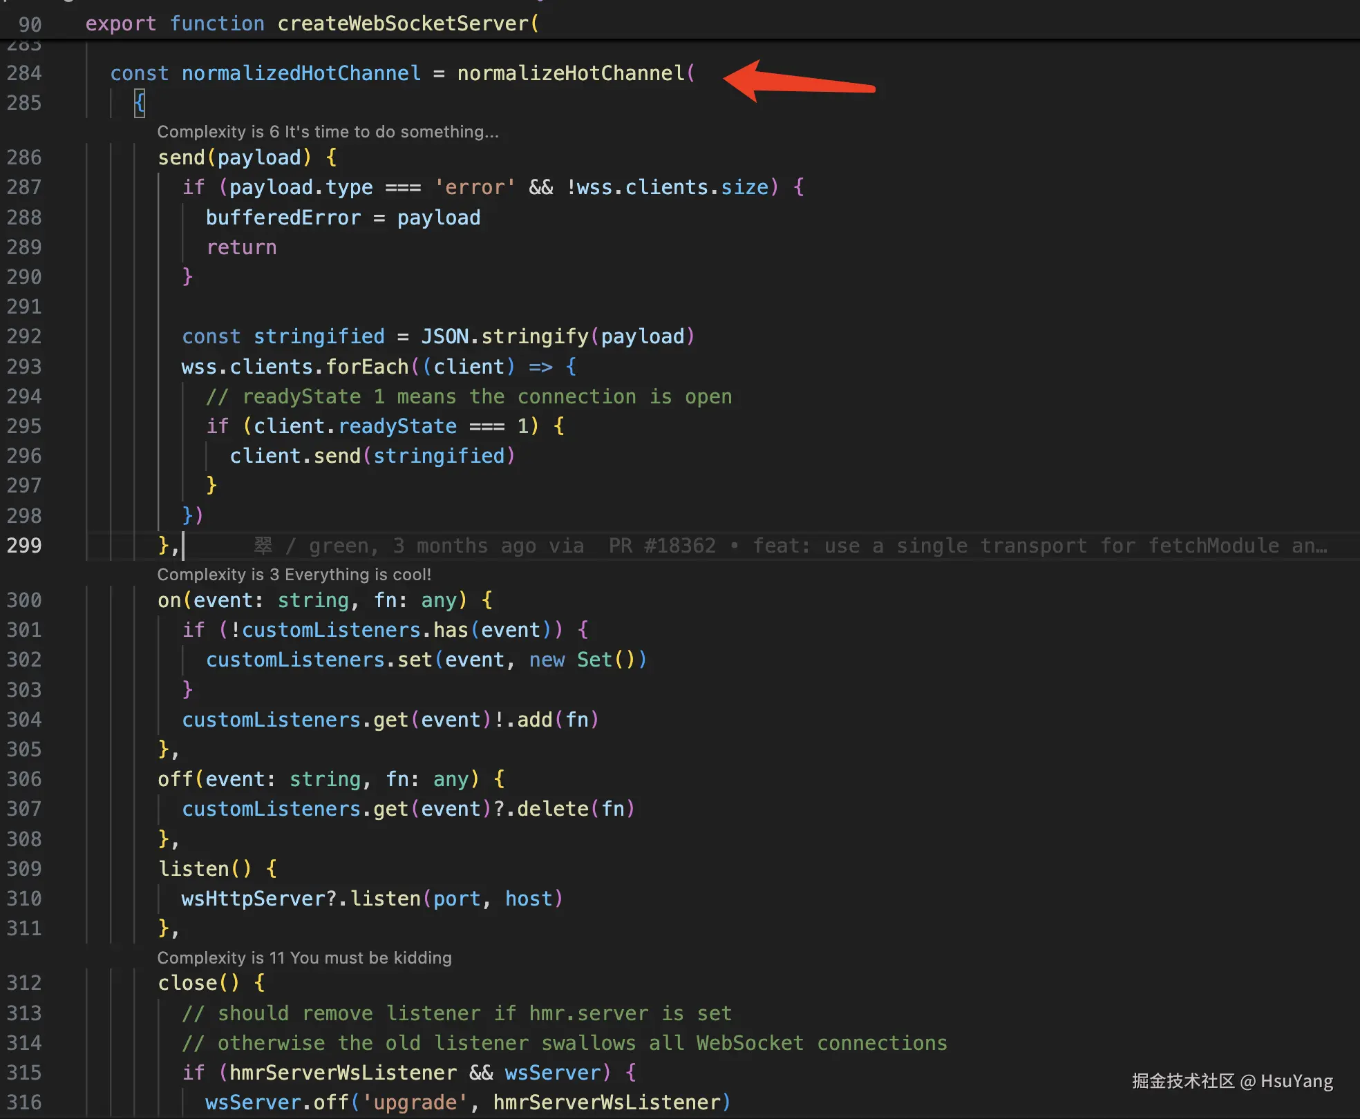Click line number 312 beside the close method
Screen dimensions: 1360x1119
24,983
